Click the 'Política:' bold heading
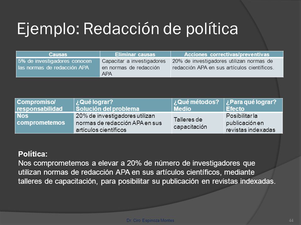301x225 pixels. click(x=33, y=154)
